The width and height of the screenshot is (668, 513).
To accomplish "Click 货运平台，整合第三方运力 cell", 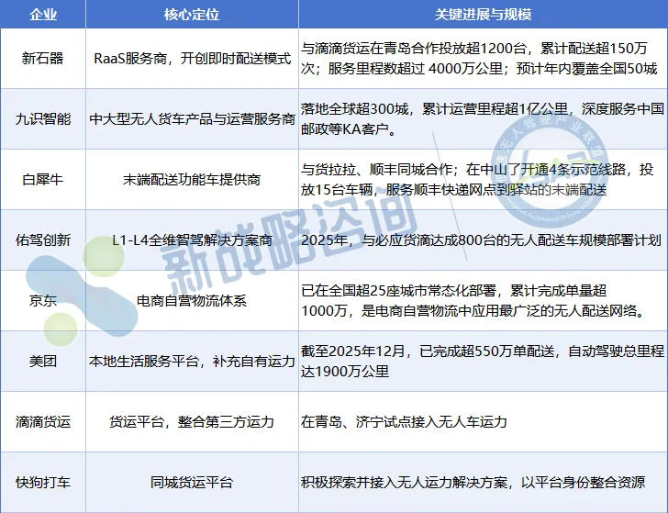I will [192, 422].
